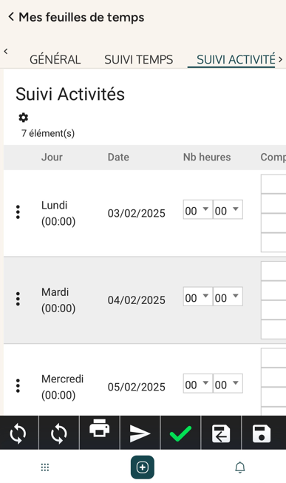Open the notifications bell icon
This screenshot has width=286, height=483.
pyautogui.click(x=240, y=467)
